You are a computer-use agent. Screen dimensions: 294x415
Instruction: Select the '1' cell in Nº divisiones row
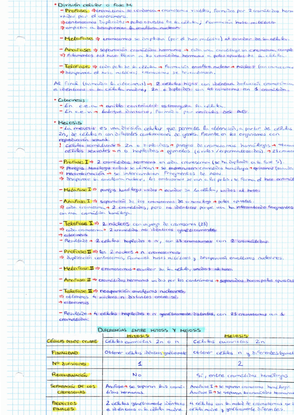coord(140,364)
